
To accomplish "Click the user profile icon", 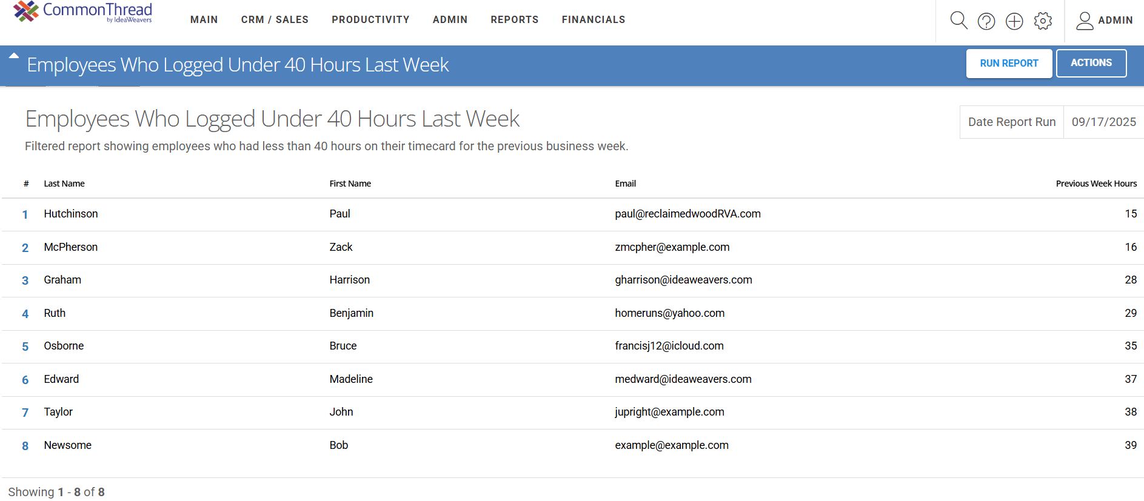I will (1084, 21).
